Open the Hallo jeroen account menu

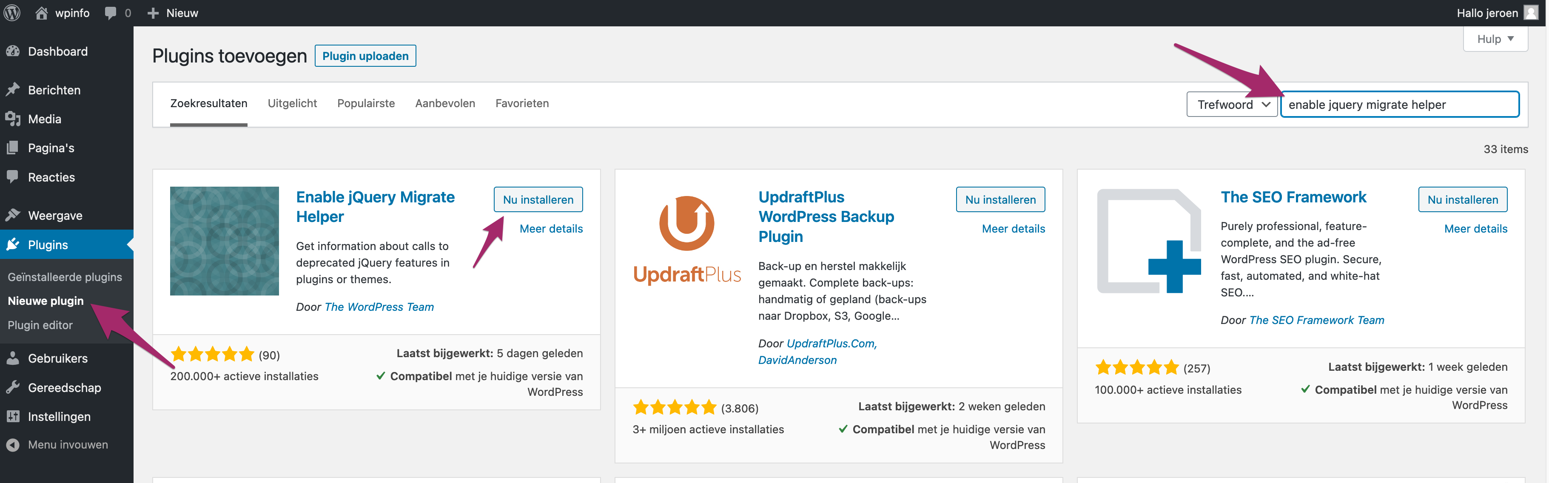pyautogui.click(x=1497, y=13)
